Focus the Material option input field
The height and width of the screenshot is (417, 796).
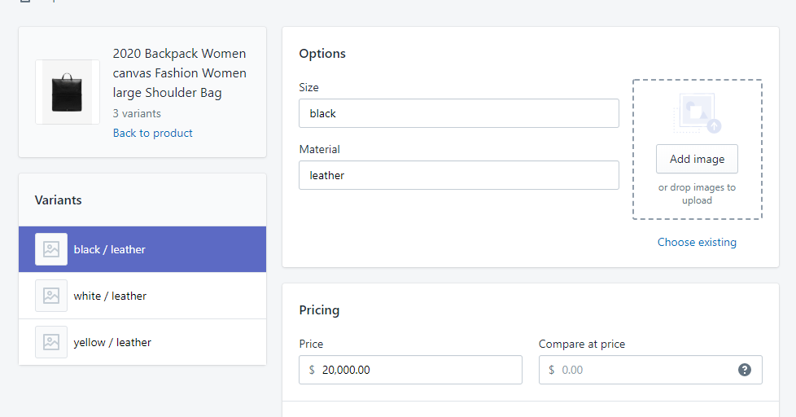tap(458, 175)
